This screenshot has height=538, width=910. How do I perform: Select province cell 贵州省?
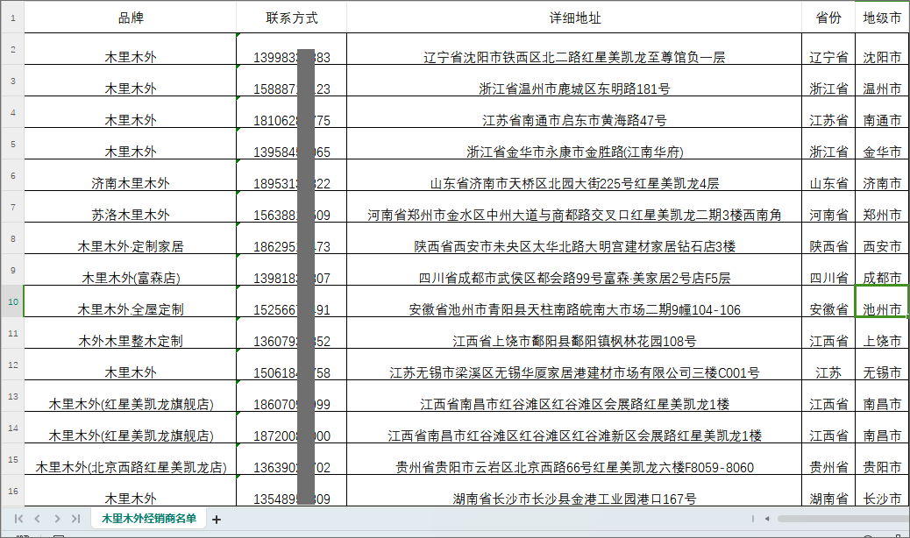pyautogui.click(x=828, y=459)
